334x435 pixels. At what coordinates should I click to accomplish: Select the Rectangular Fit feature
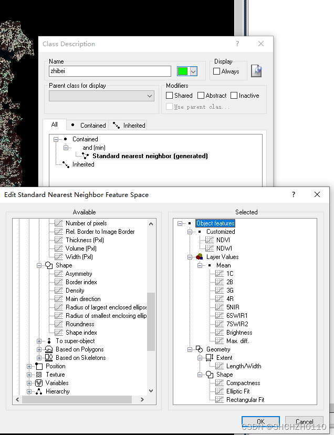click(x=245, y=400)
